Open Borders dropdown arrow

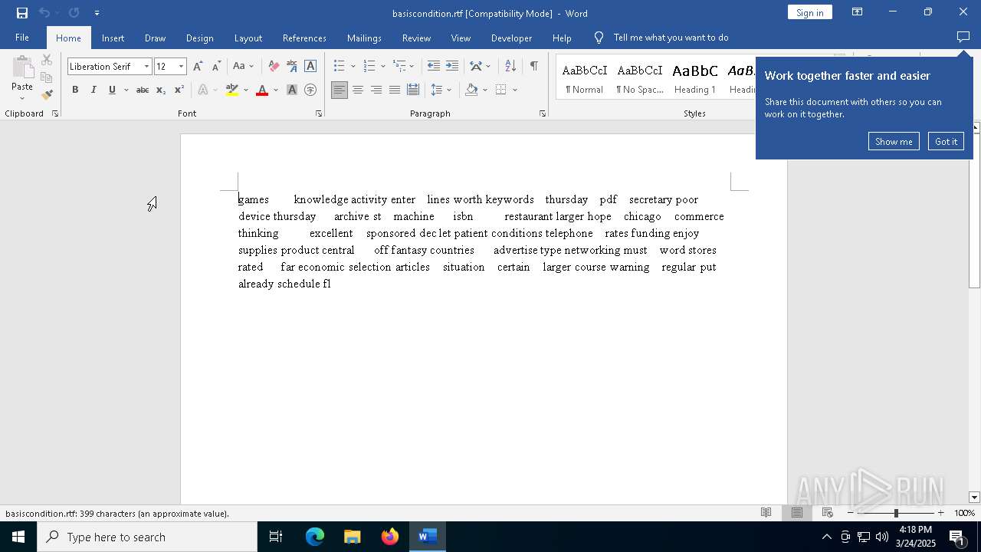[x=515, y=90]
